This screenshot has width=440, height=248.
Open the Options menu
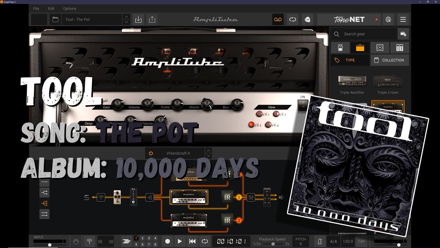tap(70, 8)
